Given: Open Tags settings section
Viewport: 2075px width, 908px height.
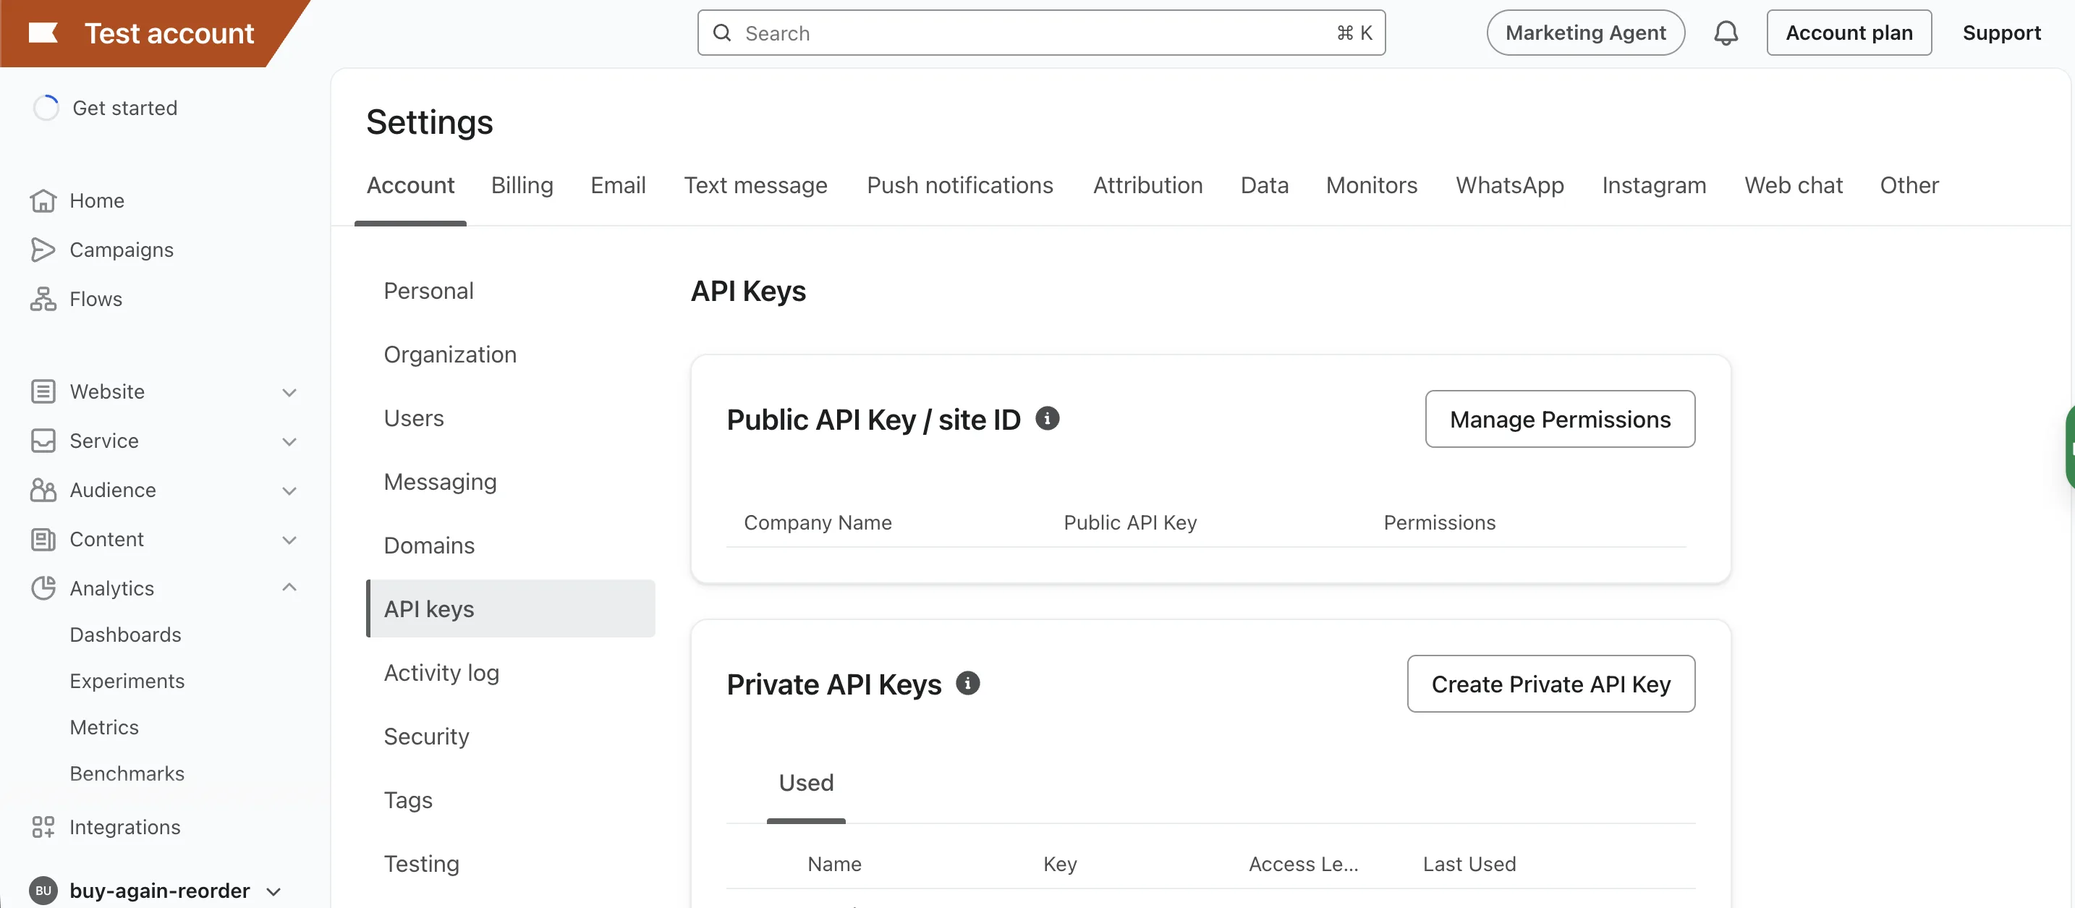Looking at the screenshot, I should (x=407, y=800).
